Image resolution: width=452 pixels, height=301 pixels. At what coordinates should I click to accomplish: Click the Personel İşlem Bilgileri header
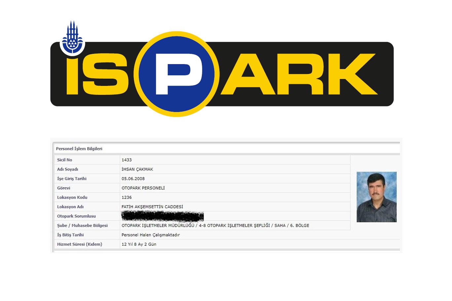pos(79,149)
